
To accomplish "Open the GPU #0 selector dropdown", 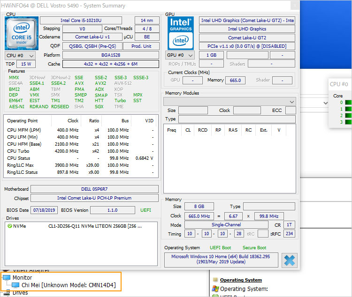I will pos(181,55).
